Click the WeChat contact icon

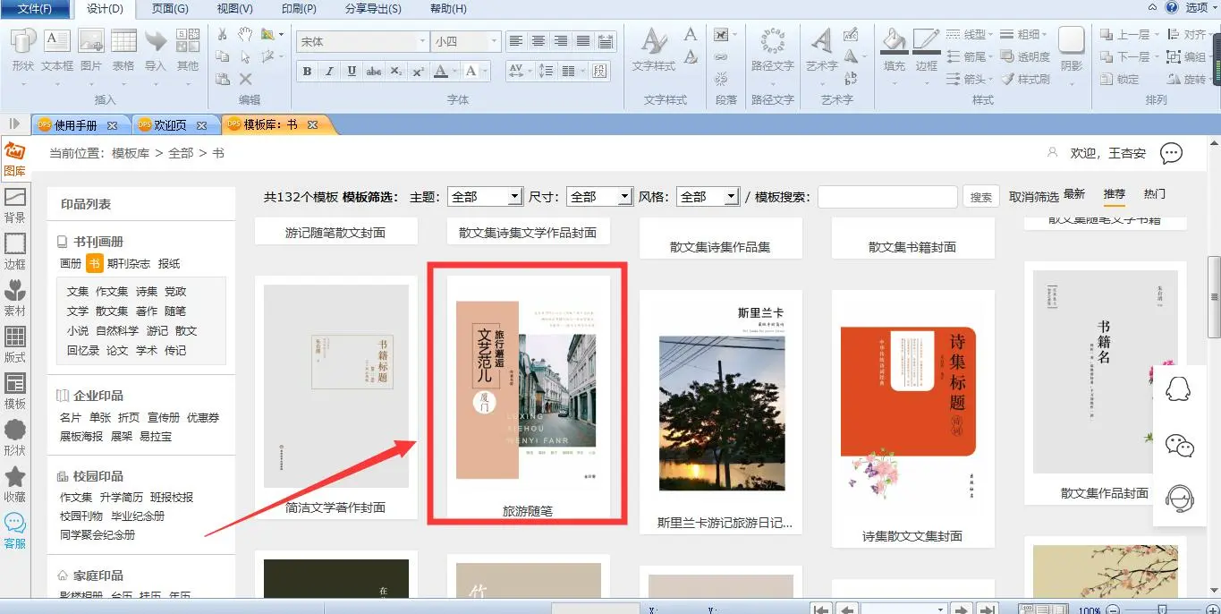click(1179, 445)
